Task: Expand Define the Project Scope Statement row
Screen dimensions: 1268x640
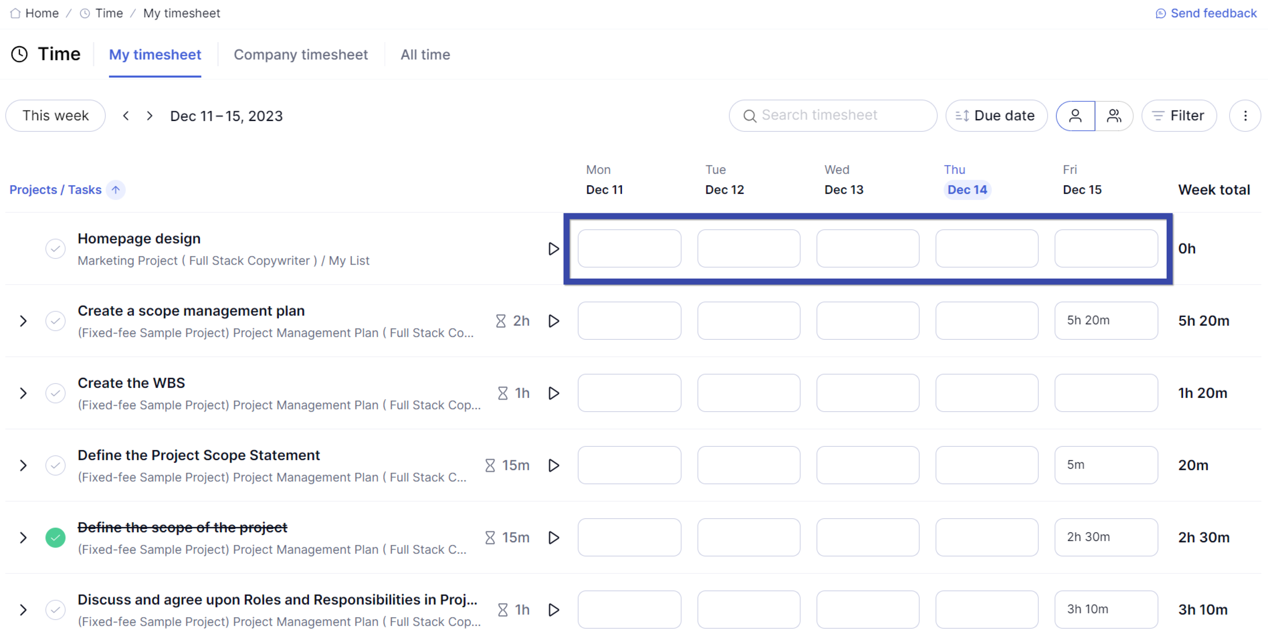Action: tap(23, 465)
